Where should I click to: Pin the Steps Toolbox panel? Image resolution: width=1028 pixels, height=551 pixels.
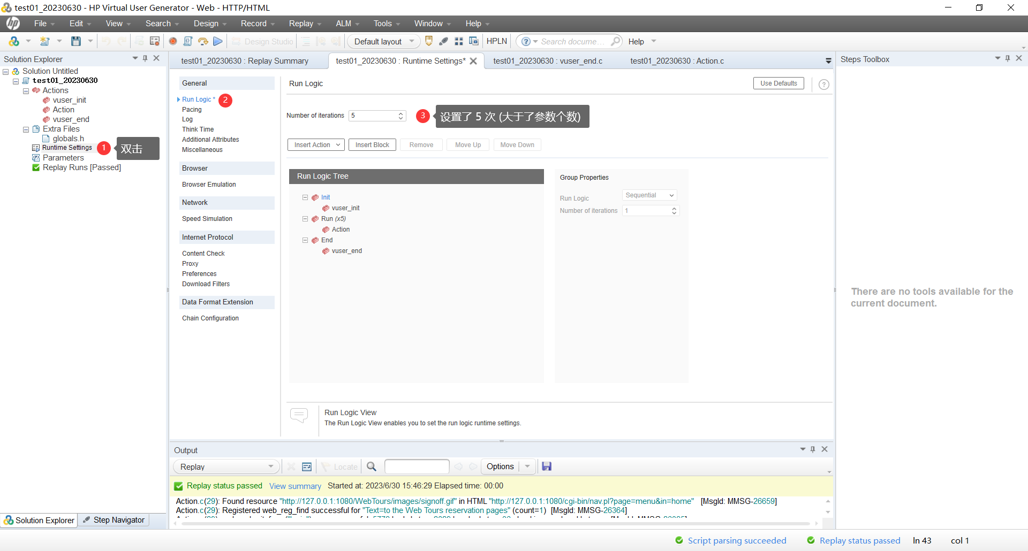1008,58
